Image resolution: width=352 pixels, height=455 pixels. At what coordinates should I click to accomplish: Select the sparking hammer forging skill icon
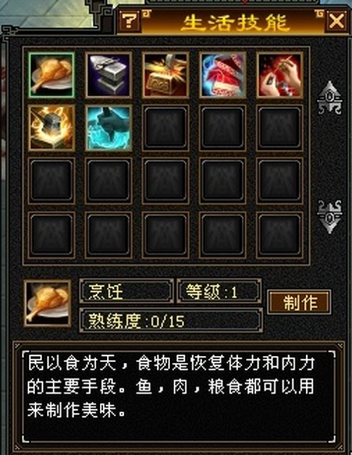pos(165,75)
